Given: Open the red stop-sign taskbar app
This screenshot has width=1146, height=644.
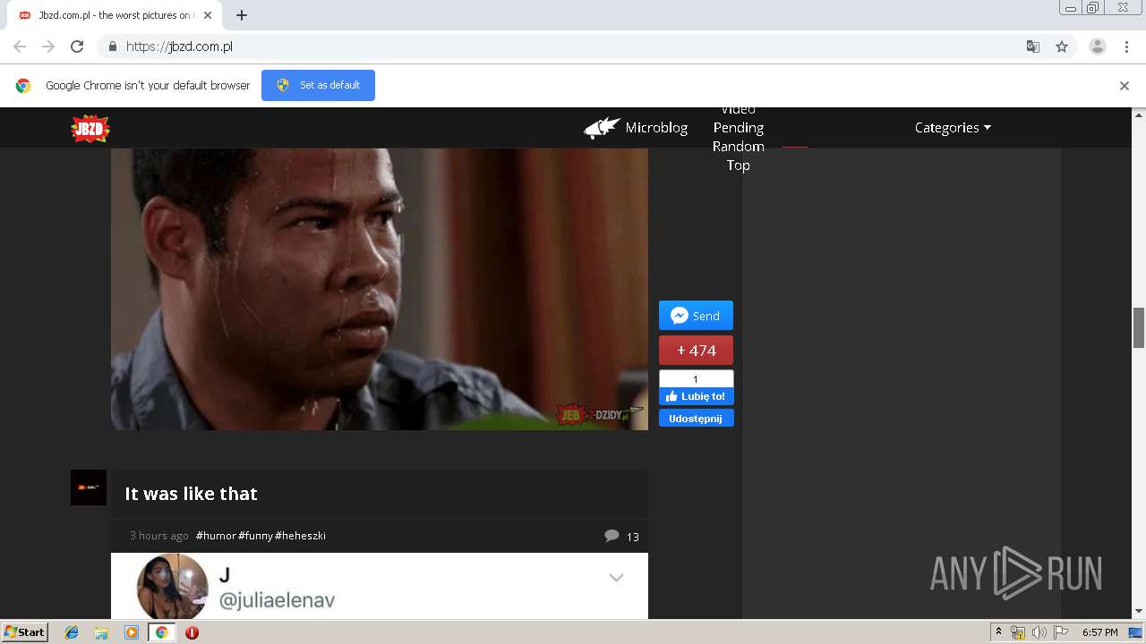Looking at the screenshot, I should pyautogui.click(x=192, y=632).
